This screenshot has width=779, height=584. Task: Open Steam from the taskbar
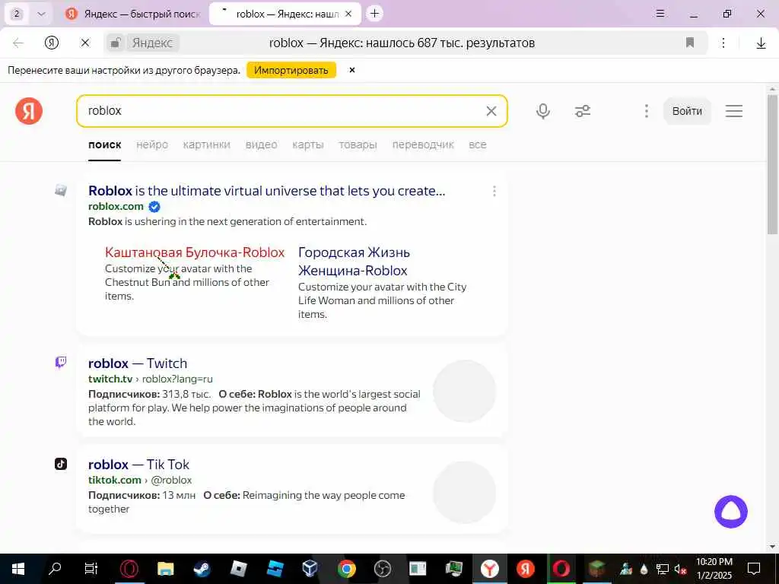[202, 569]
